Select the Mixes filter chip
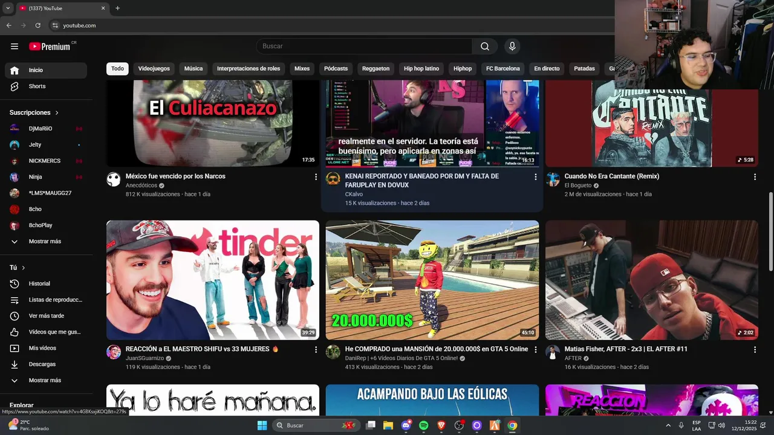The width and height of the screenshot is (774, 435). (x=302, y=69)
